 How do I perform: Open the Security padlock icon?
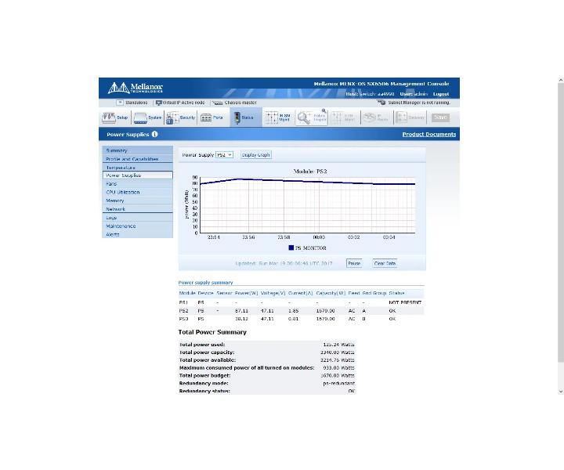(x=180, y=117)
